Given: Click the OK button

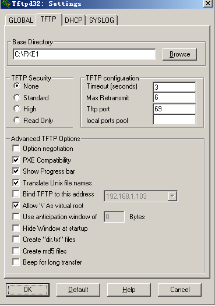Looking at the screenshot, I should coord(27,290).
